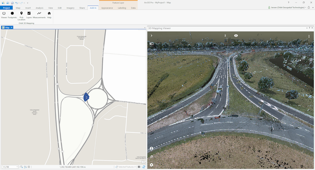The height and width of the screenshot is (170, 315).
Task: Open Orbit 3D Mapping Measurements tool
Action: click(39, 14)
